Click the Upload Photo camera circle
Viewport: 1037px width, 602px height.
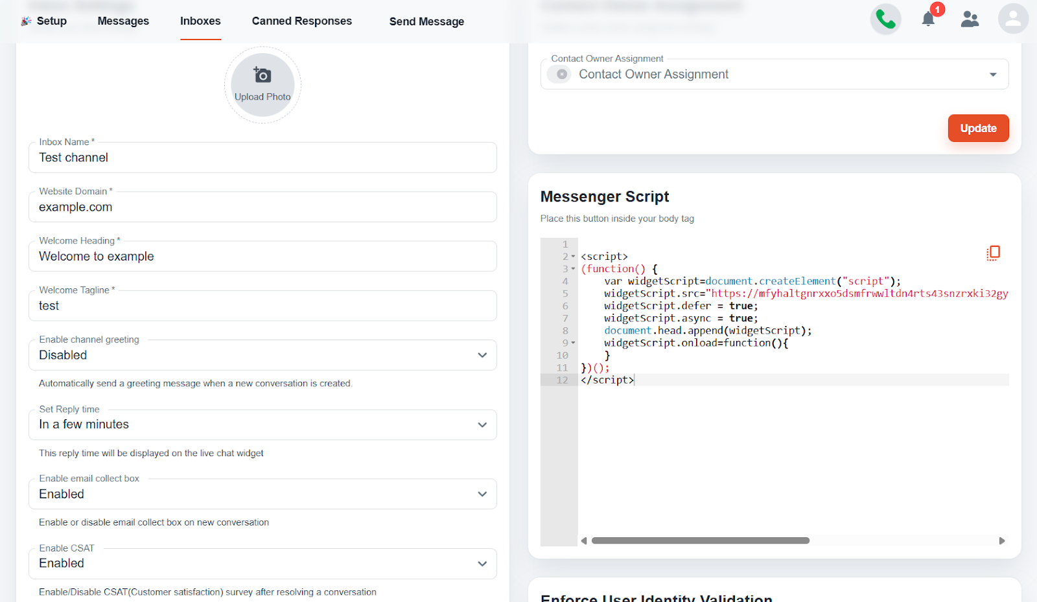pyautogui.click(x=262, y=85)
